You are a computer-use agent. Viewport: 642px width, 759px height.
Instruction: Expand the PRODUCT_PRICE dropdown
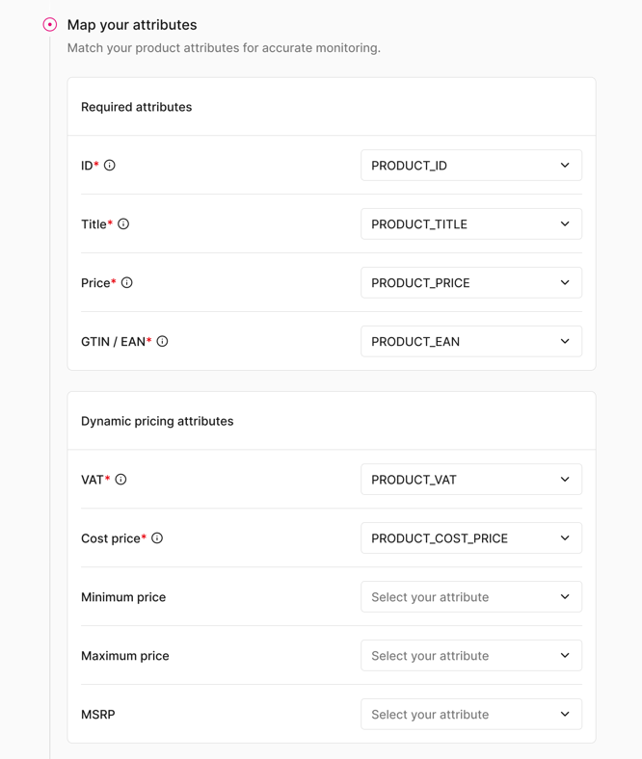pyautogui.click(x=471, y=282)
